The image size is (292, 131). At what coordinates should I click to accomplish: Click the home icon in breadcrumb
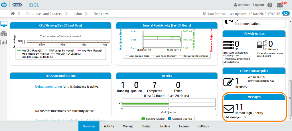click(13, 14)
